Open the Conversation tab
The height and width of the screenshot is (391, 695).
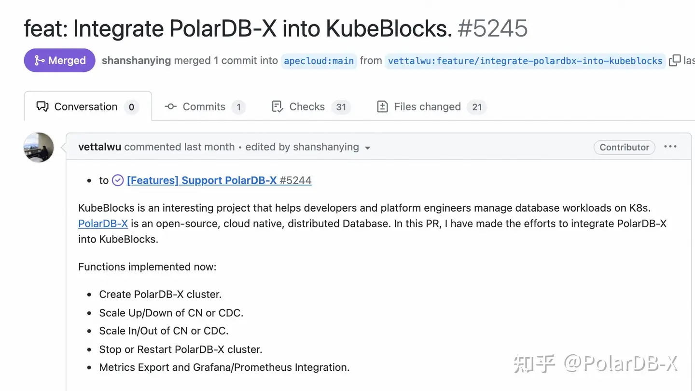coord(85,107)
